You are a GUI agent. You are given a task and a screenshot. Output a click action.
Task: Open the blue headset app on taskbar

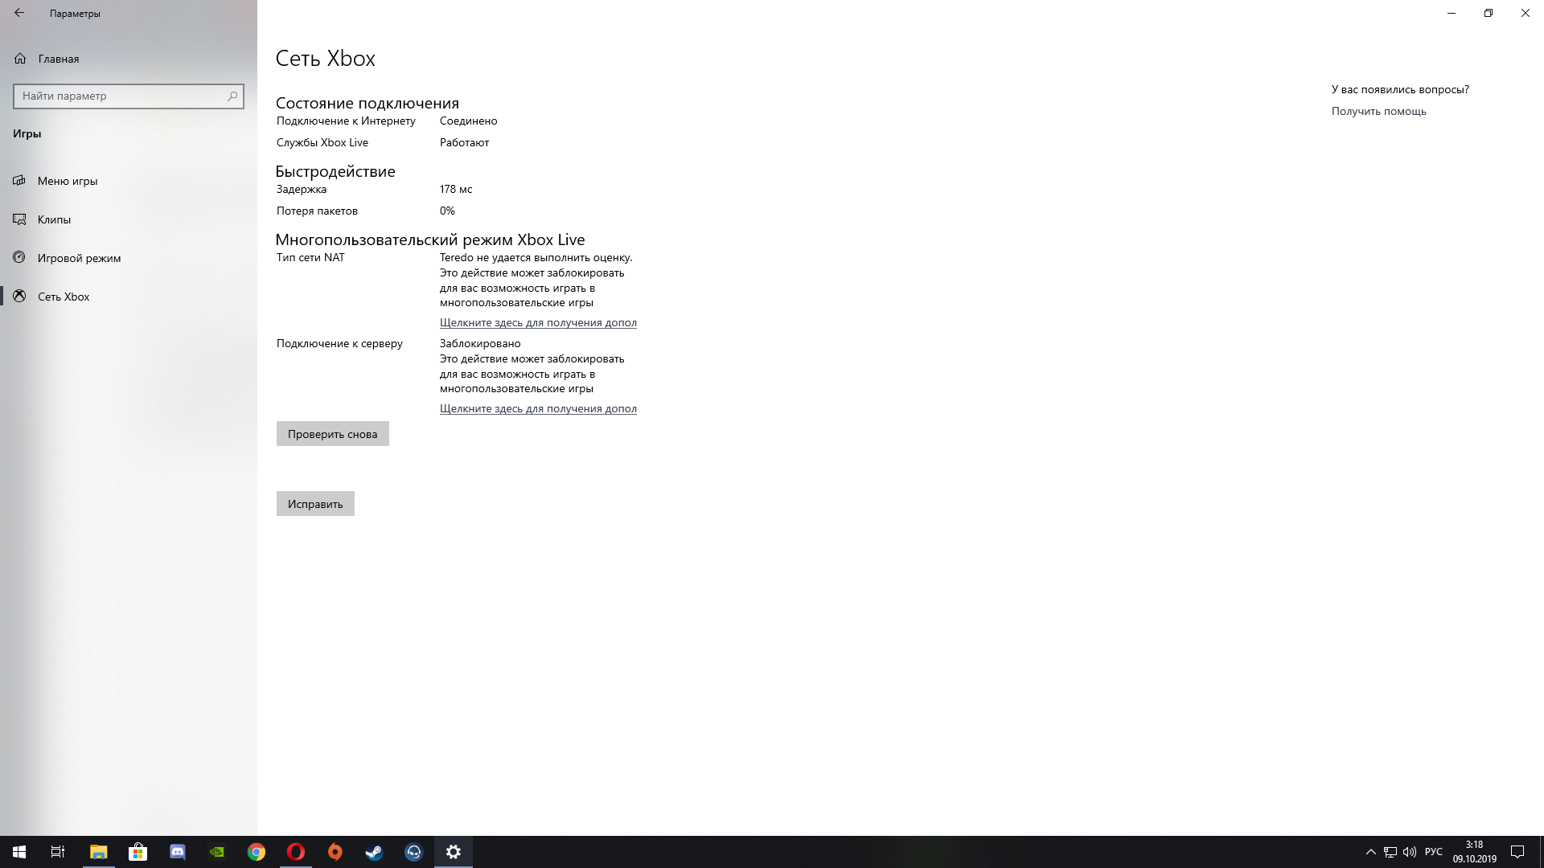click(x=413, y=852)
